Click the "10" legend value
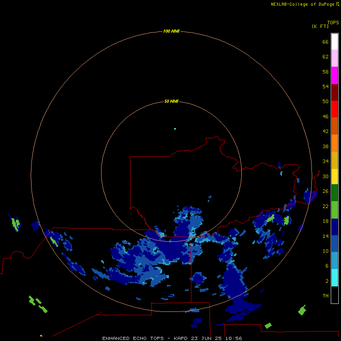 click(325, 251)
